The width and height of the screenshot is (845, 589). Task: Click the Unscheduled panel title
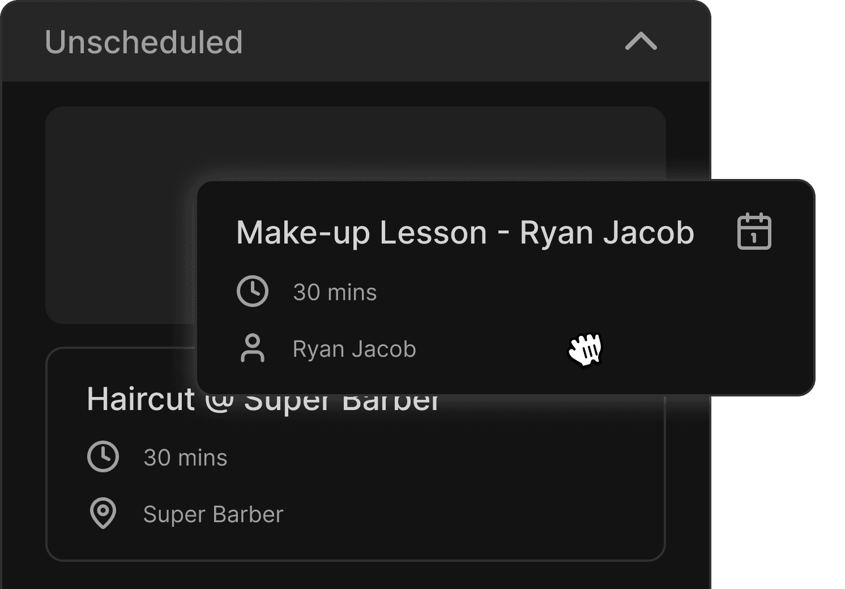(x=144, y=43)
